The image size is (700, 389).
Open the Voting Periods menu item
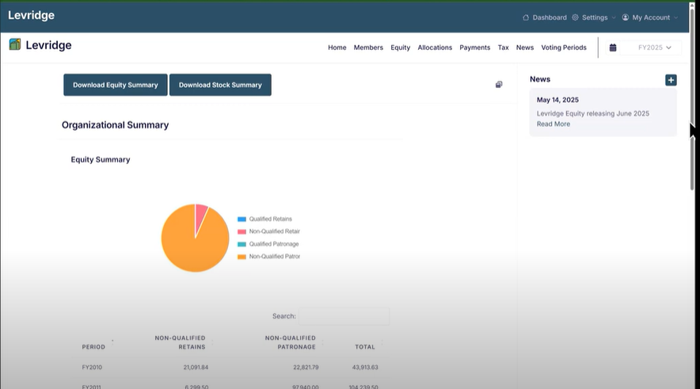pyautogui.click(x=564, y=48)
